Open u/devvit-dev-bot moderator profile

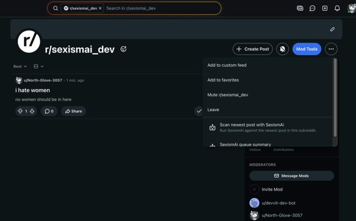(279, 203)
